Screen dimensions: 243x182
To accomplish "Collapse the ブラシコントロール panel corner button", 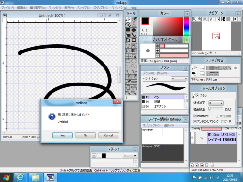I will [187, 40].
